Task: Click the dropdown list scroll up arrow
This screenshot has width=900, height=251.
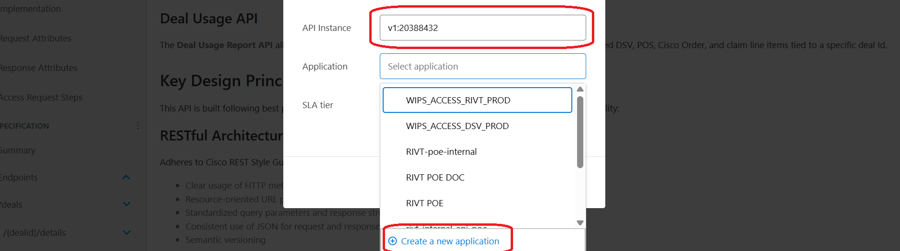Action: tap(580, 89)
